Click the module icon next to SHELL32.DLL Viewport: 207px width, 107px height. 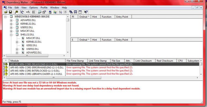(x=17, y=35)
